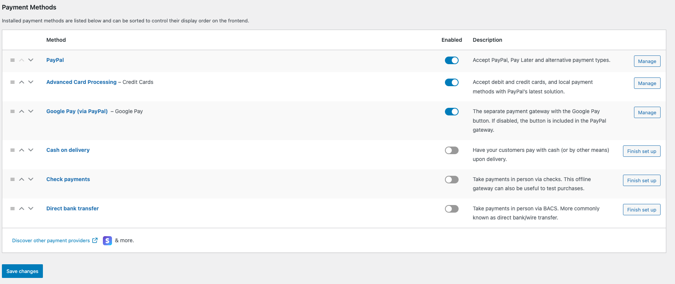675x284 pixels.
Task: Click Manage button for PayPal
Action: click(647, 61)
